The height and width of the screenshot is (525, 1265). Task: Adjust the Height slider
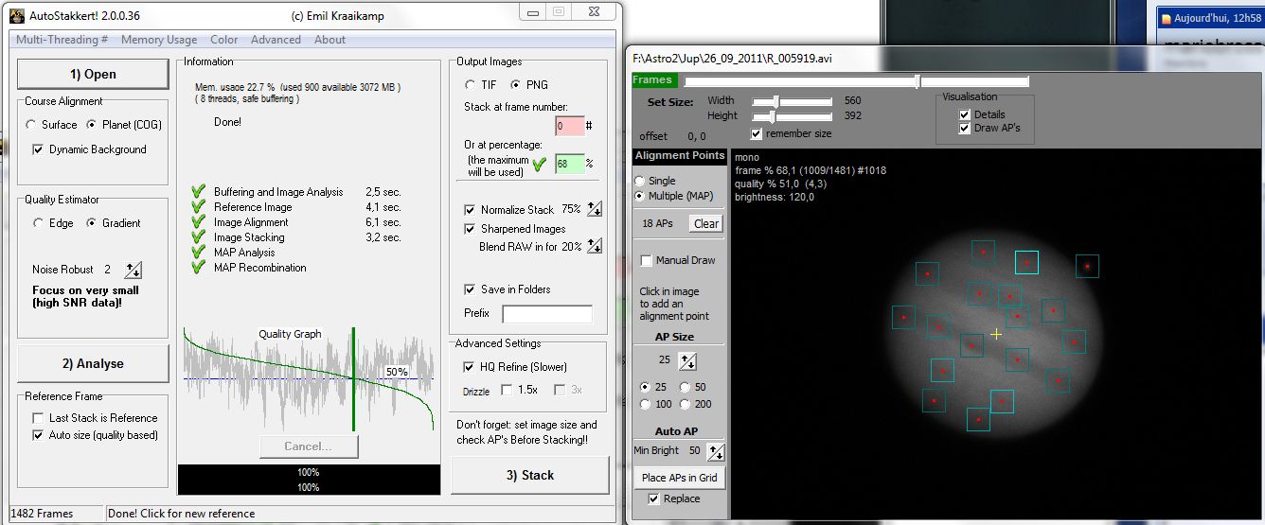click(773, 116)
